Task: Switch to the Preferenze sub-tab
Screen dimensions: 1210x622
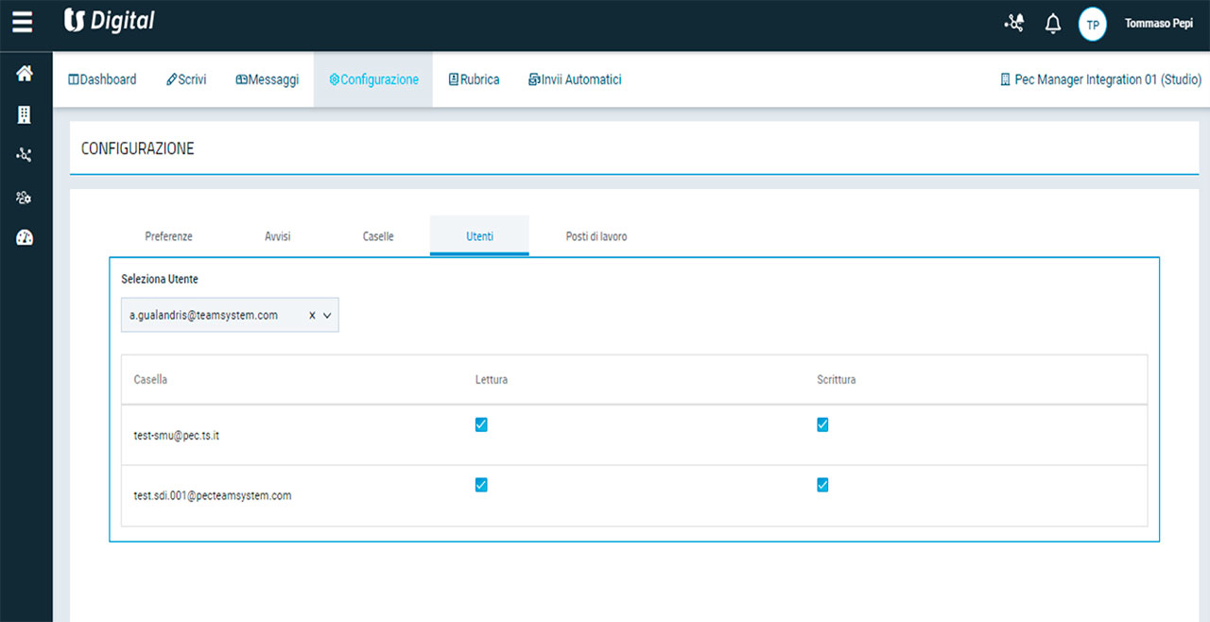Action: (x=168, y=236)
